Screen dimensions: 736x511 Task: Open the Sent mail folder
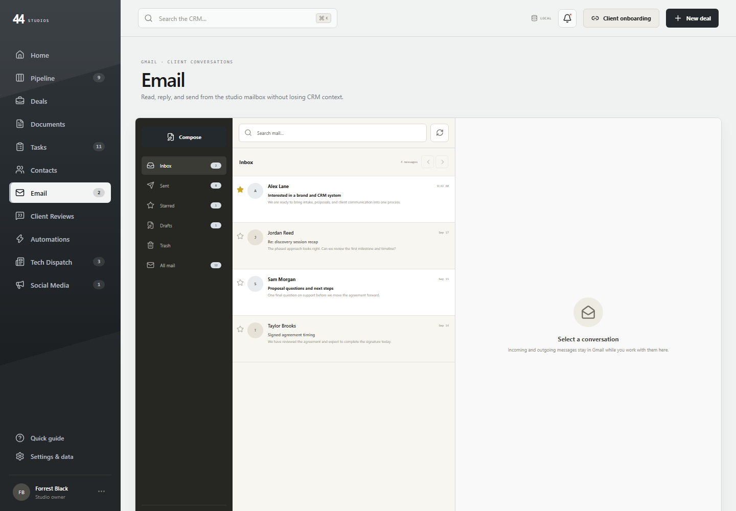click(x=184, y=185)
